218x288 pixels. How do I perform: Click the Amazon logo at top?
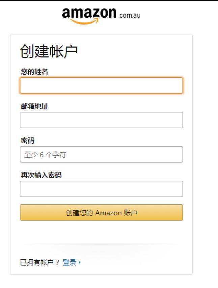(x=101, y=16)
